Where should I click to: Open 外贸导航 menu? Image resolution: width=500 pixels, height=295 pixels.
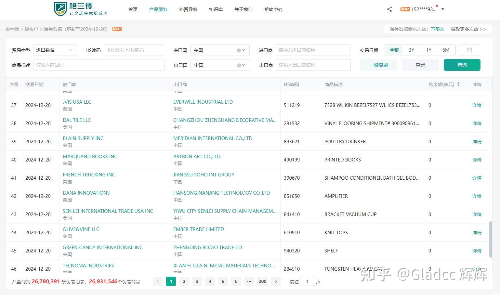[188, 9]
